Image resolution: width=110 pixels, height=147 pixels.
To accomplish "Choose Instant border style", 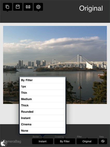I will [42, 118].
